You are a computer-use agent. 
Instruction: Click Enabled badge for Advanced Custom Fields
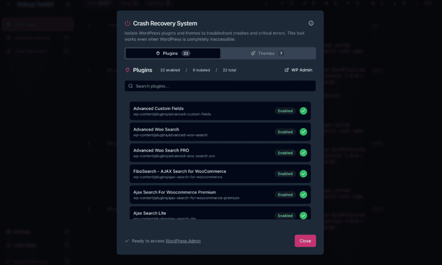[285, 111]
